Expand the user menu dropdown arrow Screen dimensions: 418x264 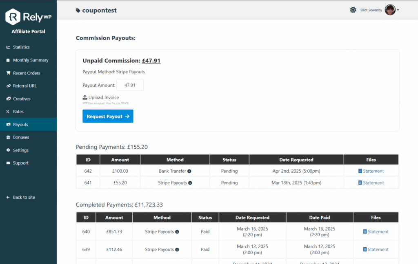point(398,10)
